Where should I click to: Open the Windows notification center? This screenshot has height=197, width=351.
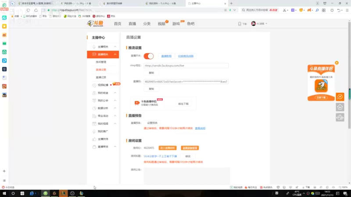[x=345, y=193]
